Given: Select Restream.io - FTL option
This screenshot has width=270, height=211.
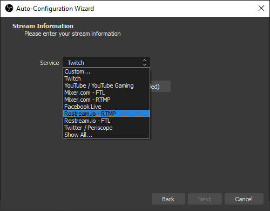Looking at the screenshot, I should 106,121.
